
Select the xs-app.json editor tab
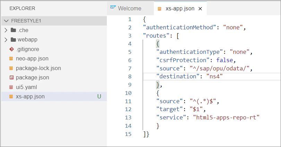tap(180, 8)
